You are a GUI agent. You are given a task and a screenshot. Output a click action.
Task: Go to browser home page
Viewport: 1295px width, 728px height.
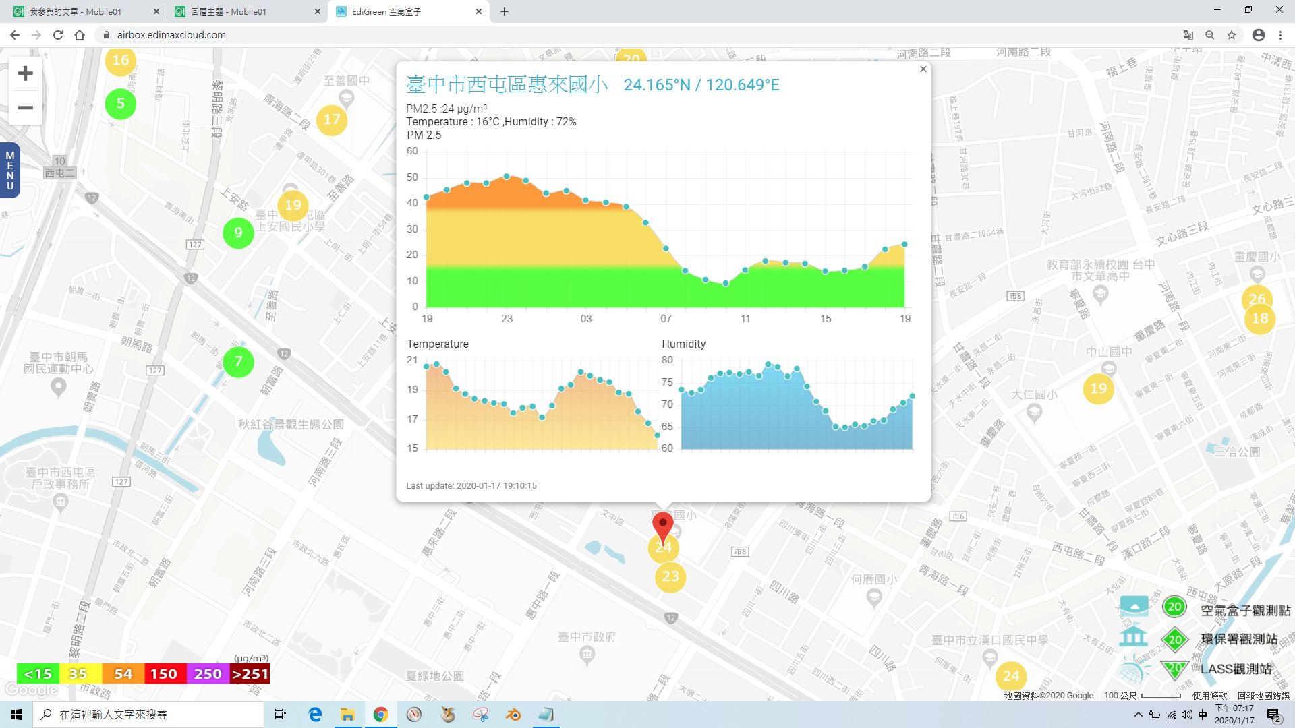(x=80, y=35)
